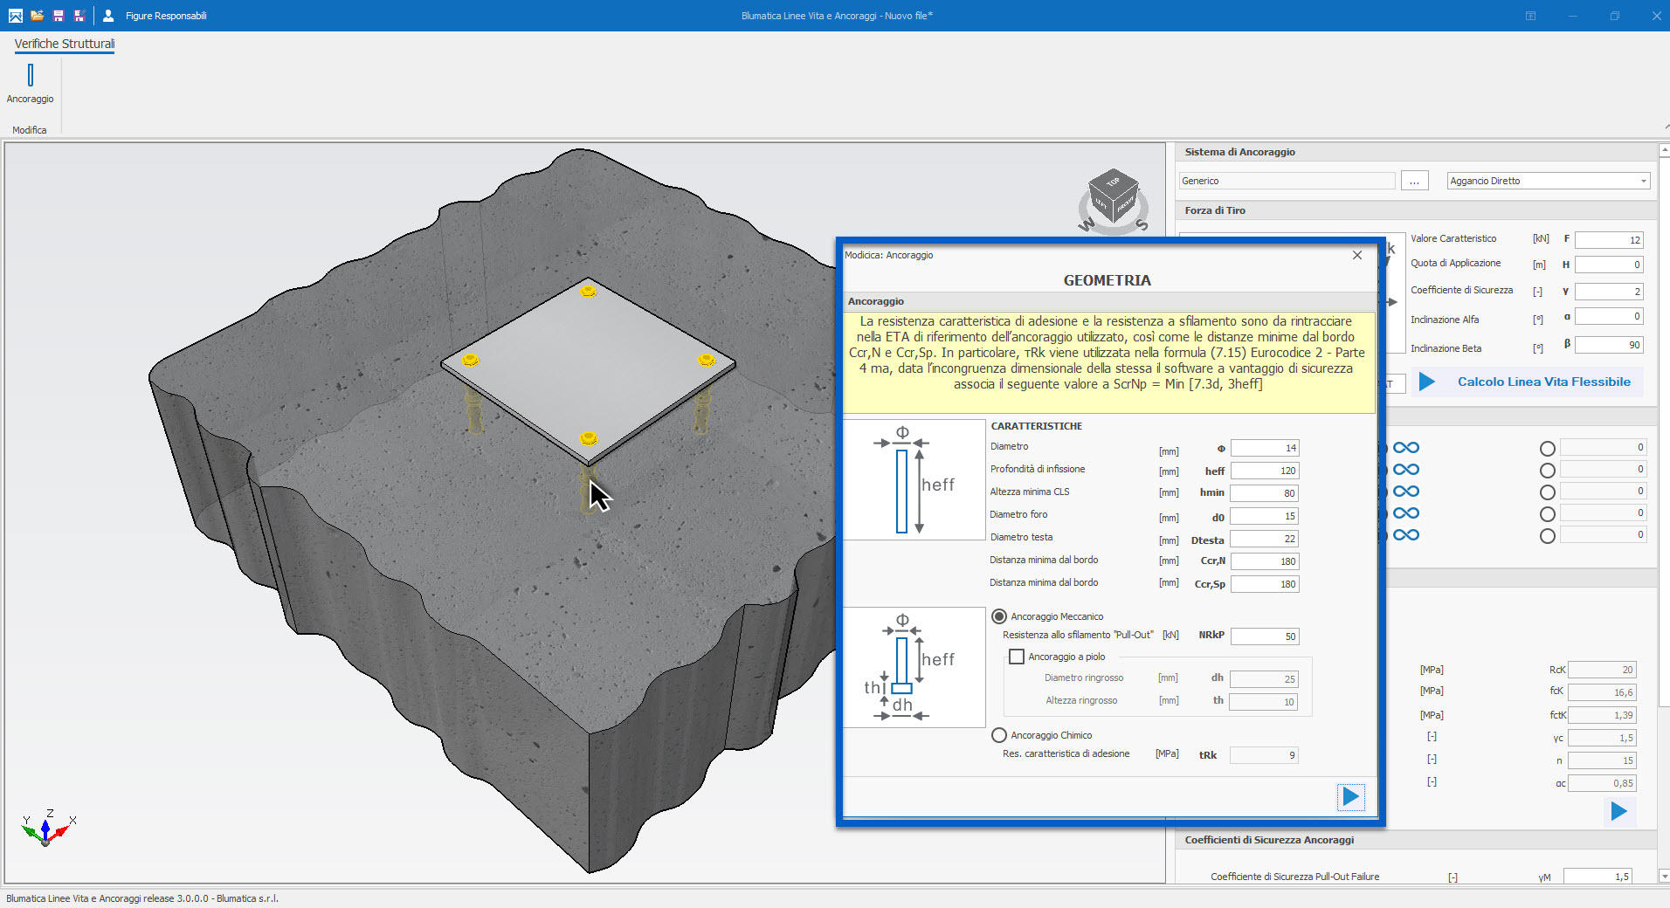Collapse the ribbon using the top-right chevron
The image size is (1670, 908).
[x=1666, y=127]
